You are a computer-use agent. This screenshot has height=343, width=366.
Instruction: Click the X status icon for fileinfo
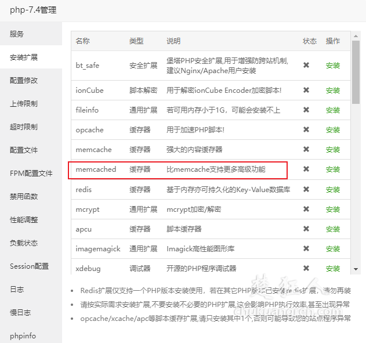coord(306,110)
